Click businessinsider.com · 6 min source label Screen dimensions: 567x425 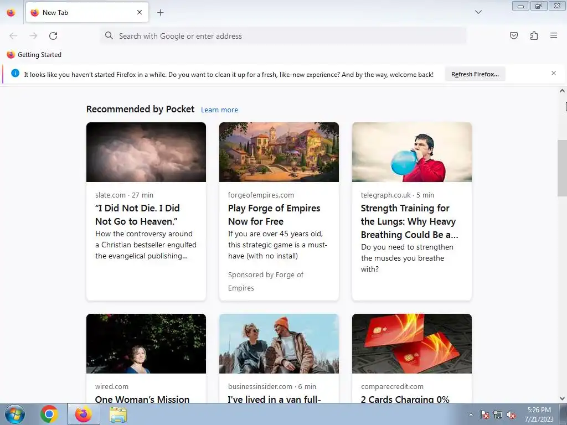pyautogui.click(x=272, y=386)
